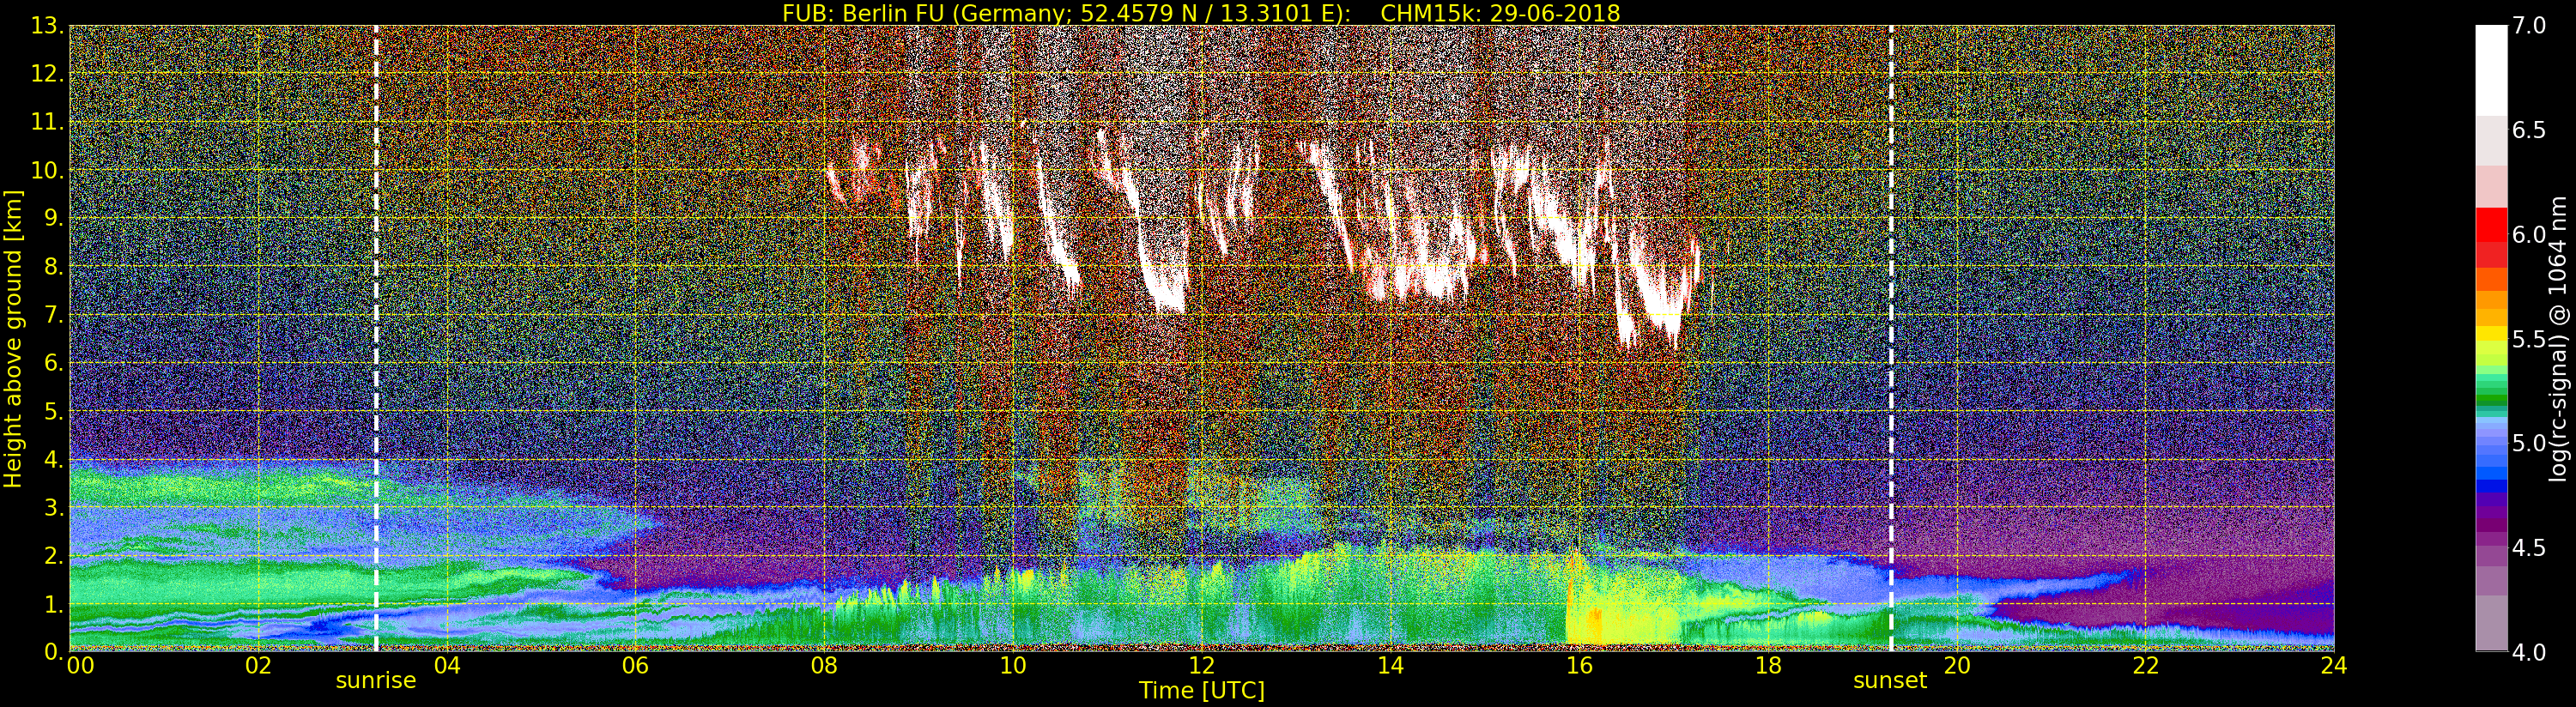
Task: Click the plot title with the Berlin FU station
Action: 1200,13
